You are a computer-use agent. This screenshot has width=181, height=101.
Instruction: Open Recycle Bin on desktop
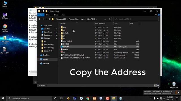point(174,85)
